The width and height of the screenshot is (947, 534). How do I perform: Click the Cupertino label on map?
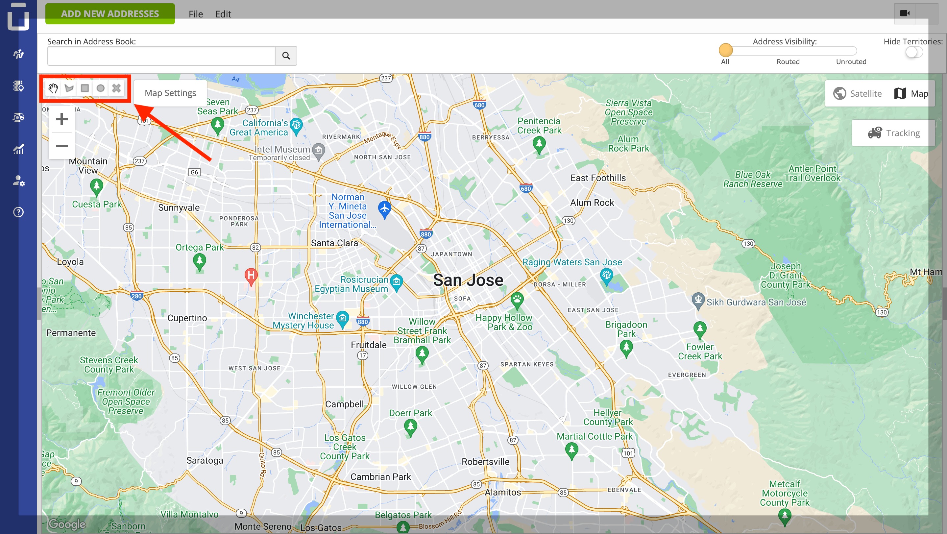187,318
